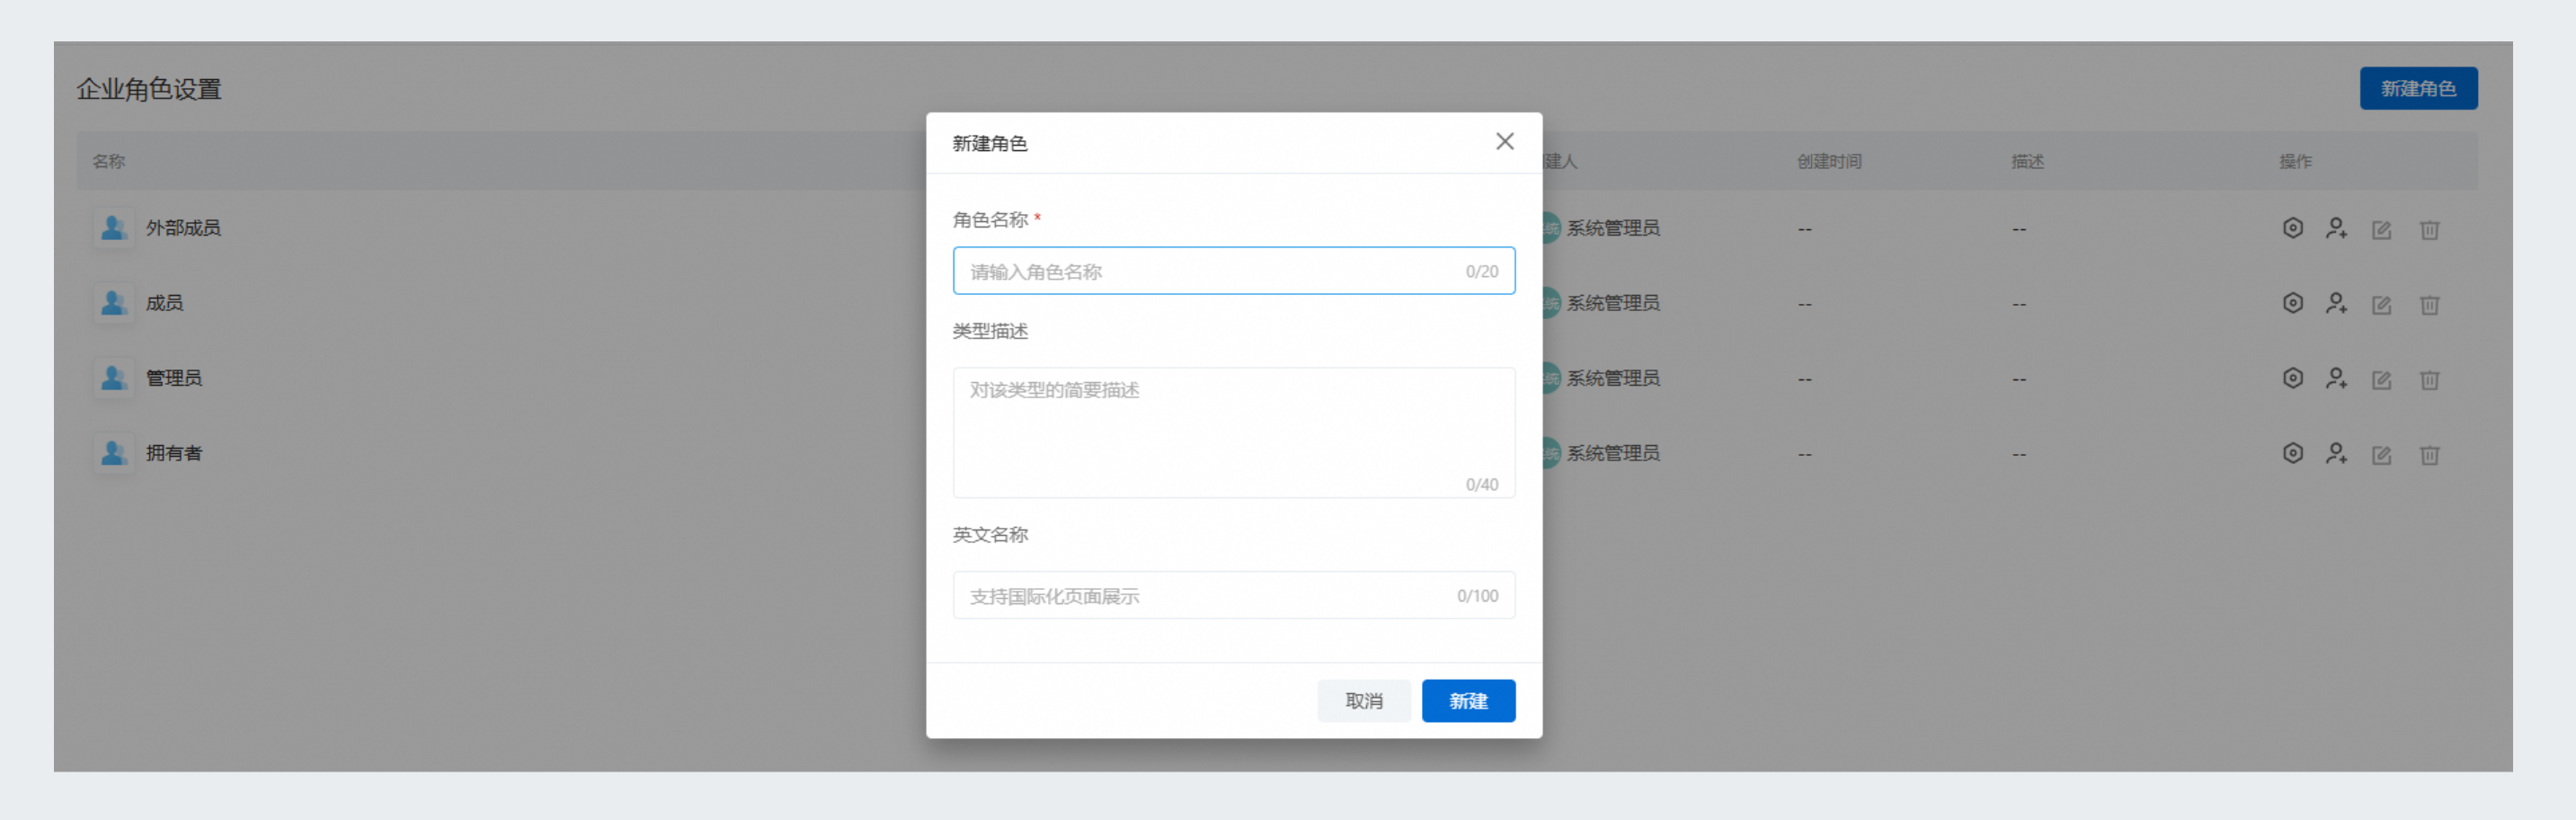2576x820 pixels.
Task: Open permission settings for 管理员 row
Action: point(2293,378)
